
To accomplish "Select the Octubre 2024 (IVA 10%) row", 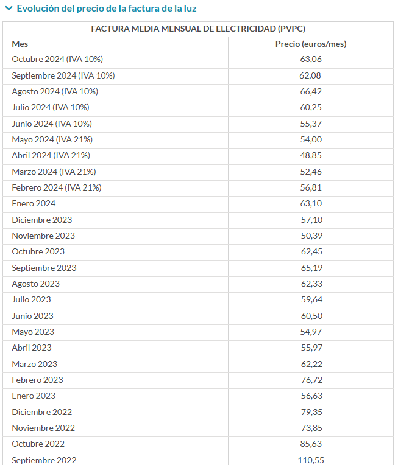I will click(x=198, y=60).
